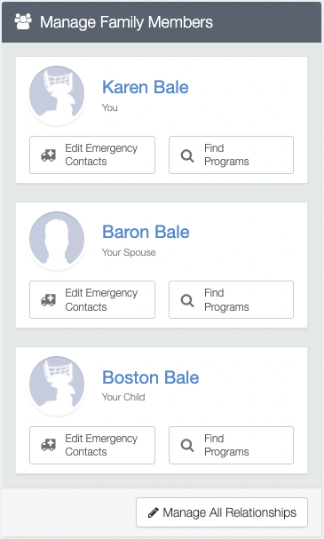Click ambulance icon in Karen Bale's card
Viewport: 324px width, 539px height.
[49, 155]
